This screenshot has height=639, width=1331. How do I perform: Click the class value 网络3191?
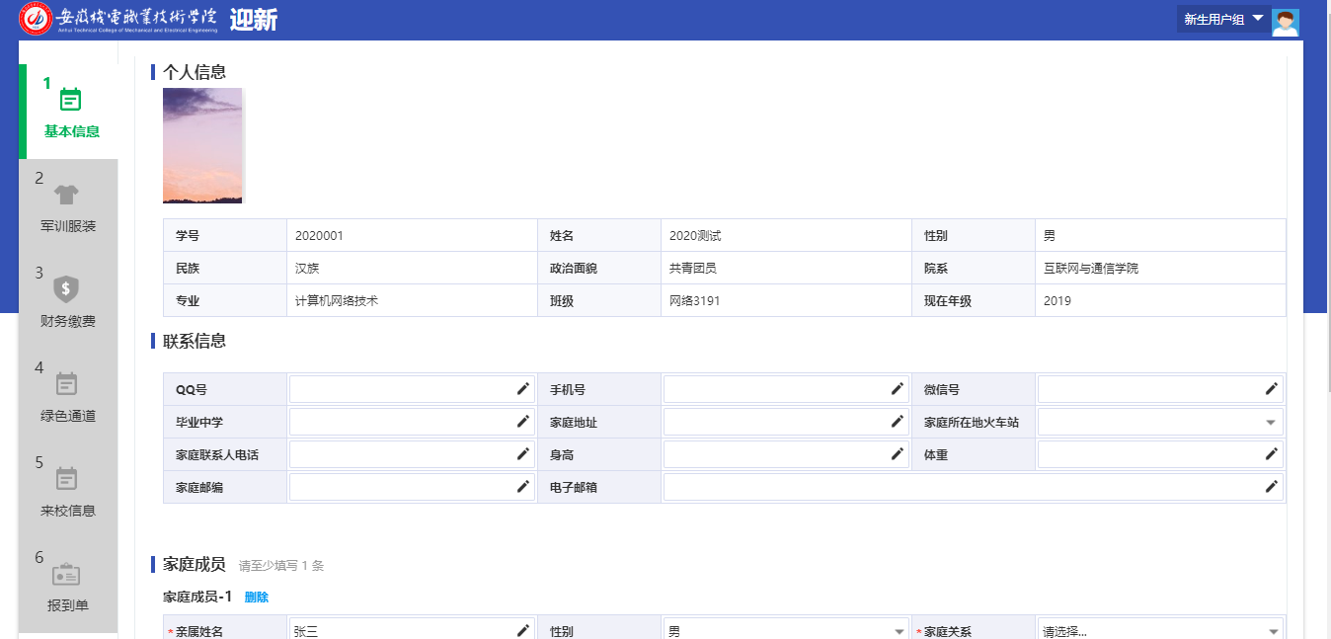pos(694,301)
